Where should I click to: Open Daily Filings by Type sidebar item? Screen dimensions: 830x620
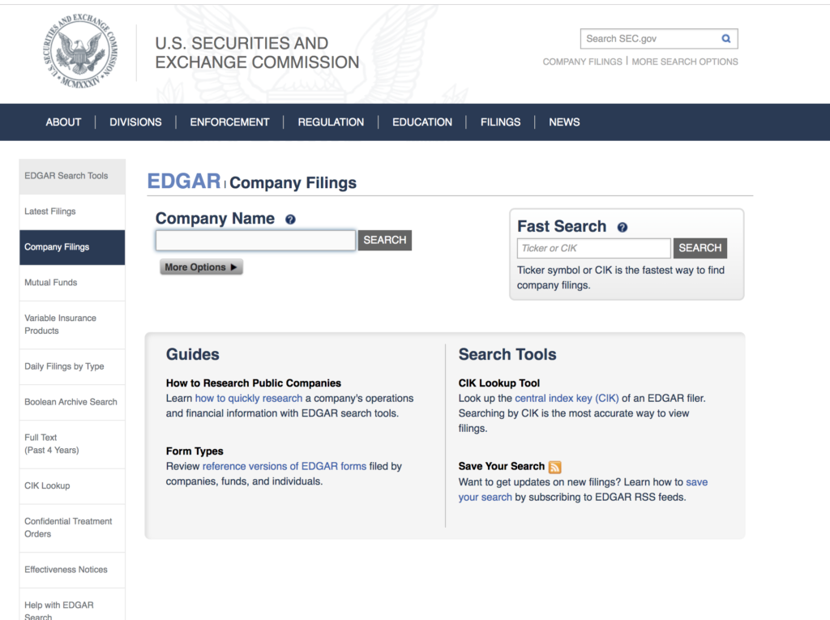[72, 366]
